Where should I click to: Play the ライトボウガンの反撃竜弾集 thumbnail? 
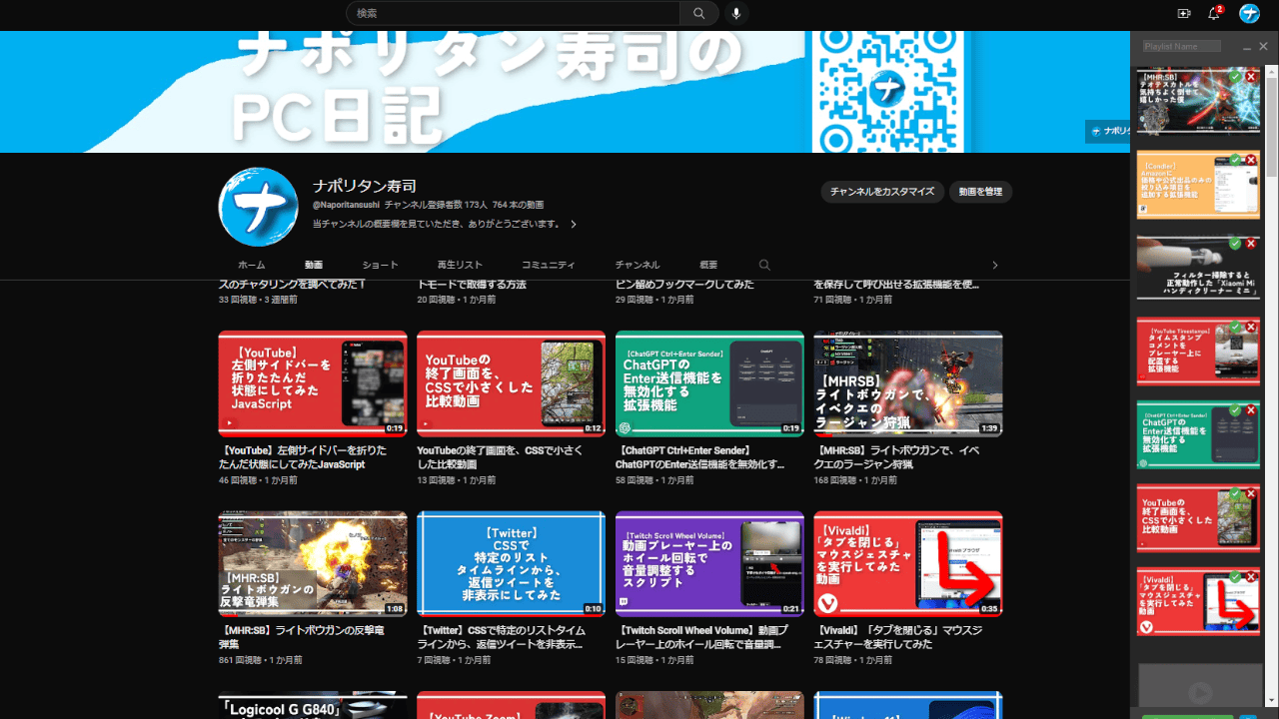(313, 564)
